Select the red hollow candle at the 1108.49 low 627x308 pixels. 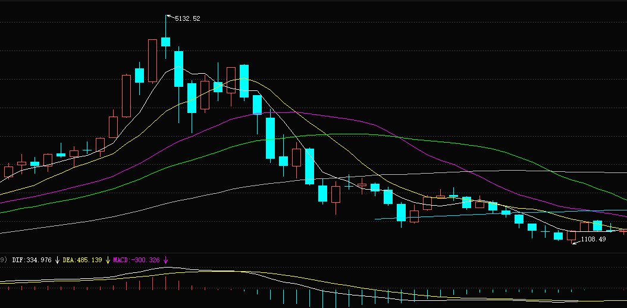coord(571,235)
